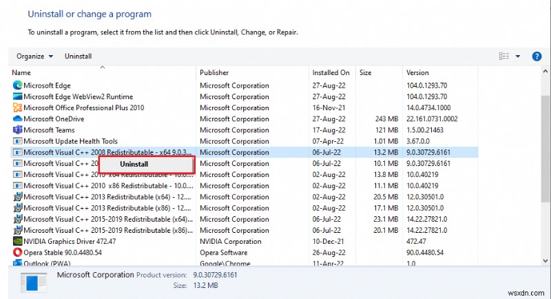Screen dimensions: 551x299
Task: Click the Uninstall toolbar button
Action: point(78,56)
